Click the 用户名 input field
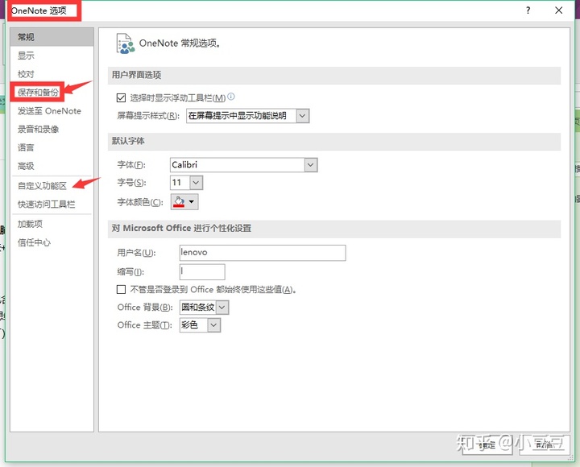 point(263,253)
